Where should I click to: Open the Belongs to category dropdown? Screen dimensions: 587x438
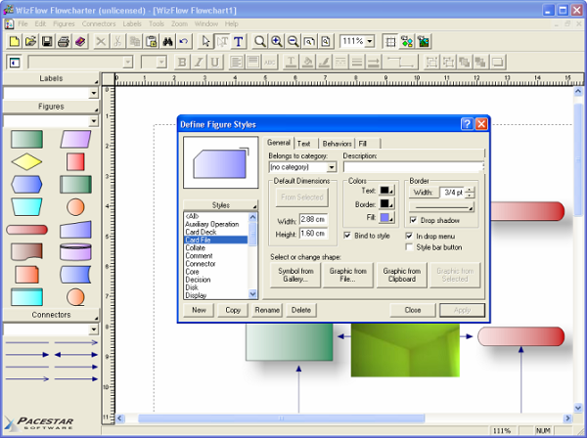(x=332, y=167)
